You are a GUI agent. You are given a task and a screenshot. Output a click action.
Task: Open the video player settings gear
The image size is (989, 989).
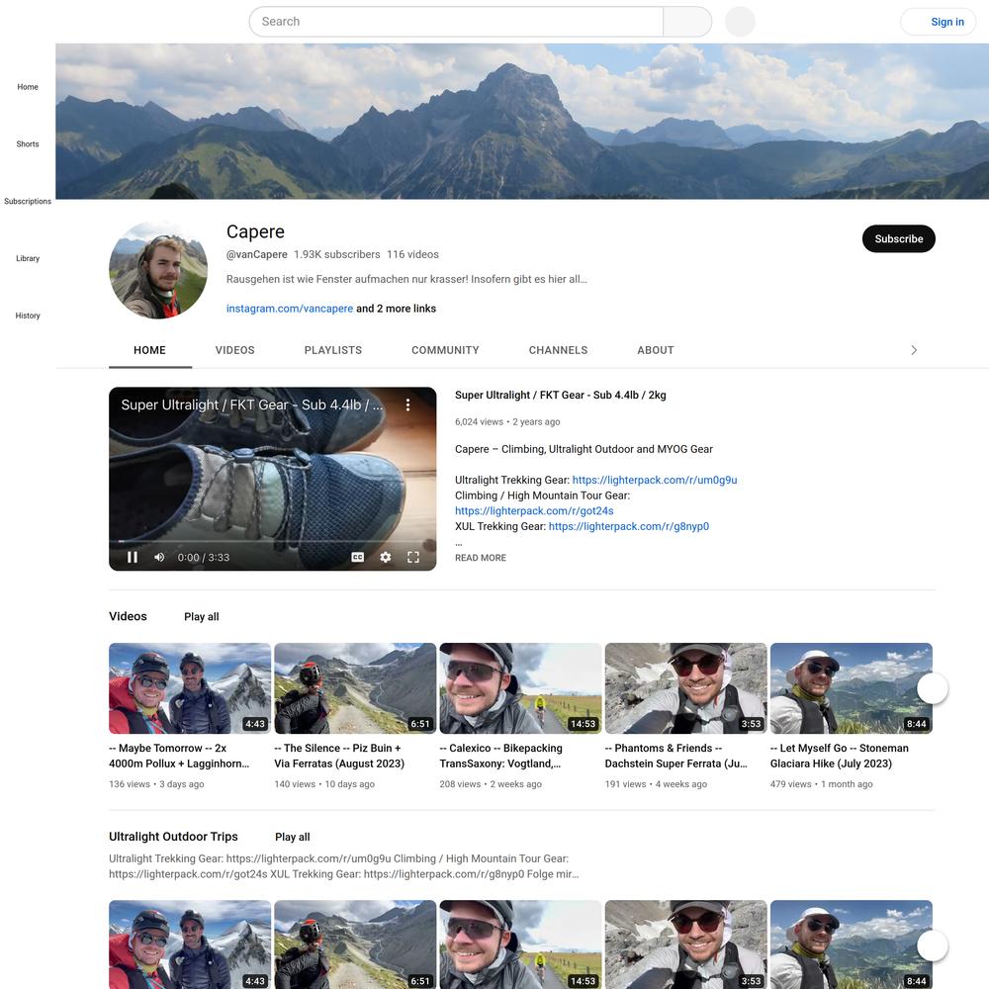pyautogui.click(x=386, y=557)
